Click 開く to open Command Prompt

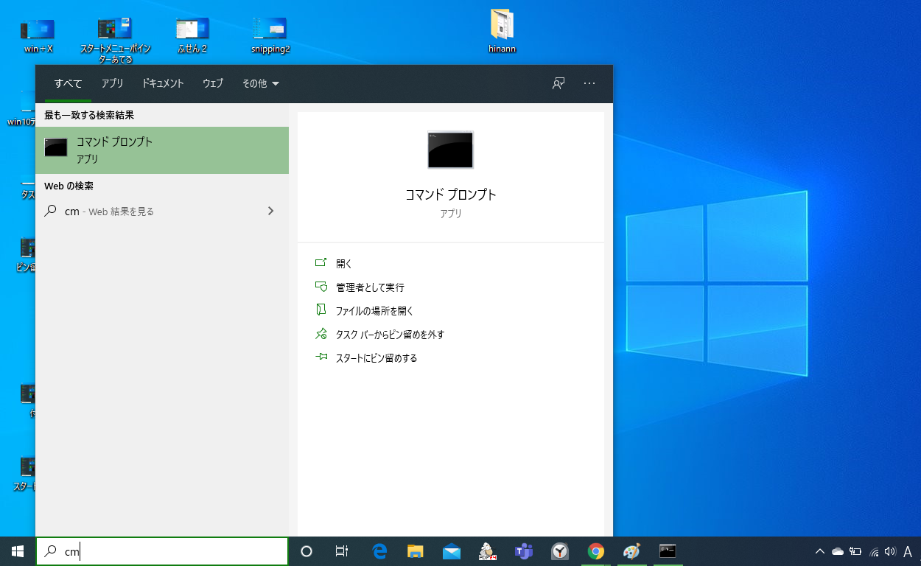click(344, 263)
